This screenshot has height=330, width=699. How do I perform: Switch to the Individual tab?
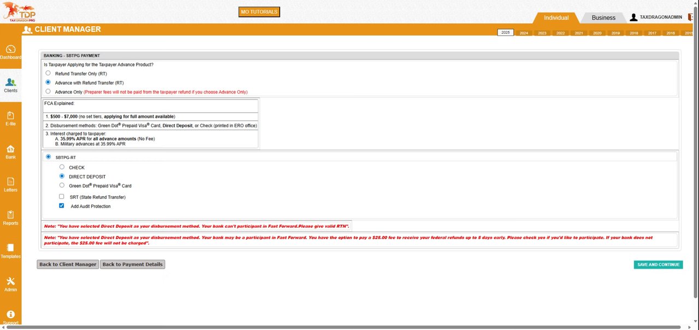coord(556,17)
